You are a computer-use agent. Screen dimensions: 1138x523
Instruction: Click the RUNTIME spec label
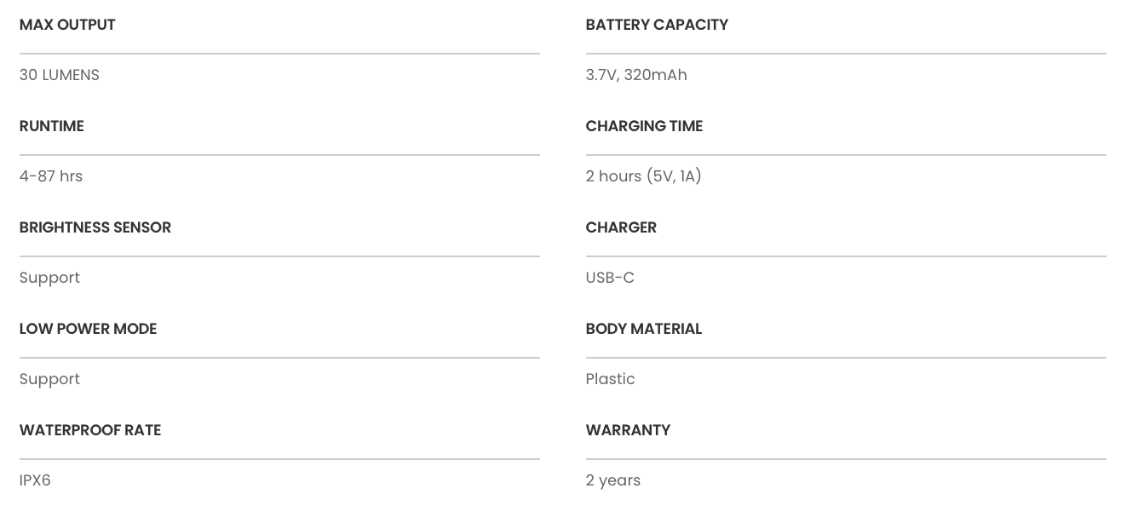coord(52,126)
